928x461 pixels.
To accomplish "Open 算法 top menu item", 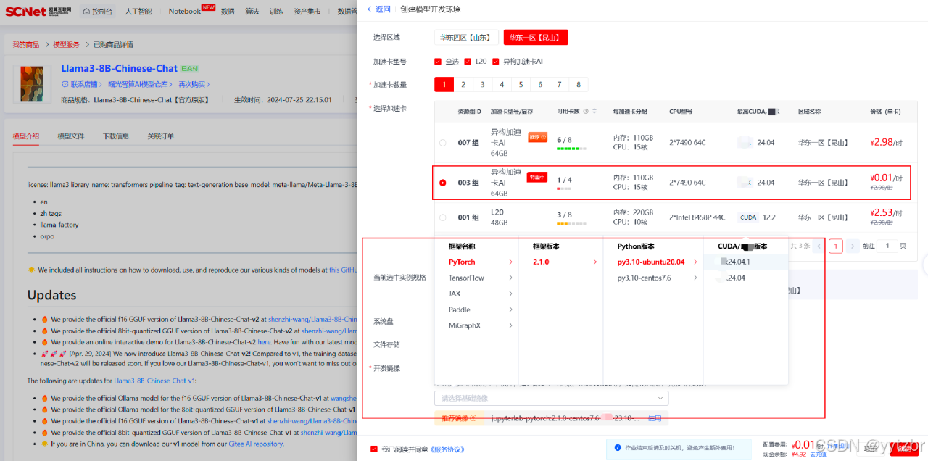I will [252, 12].
